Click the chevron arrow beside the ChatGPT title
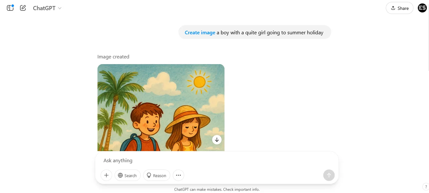The width and height of the screenshot is (429, 193). click(60, 8)
